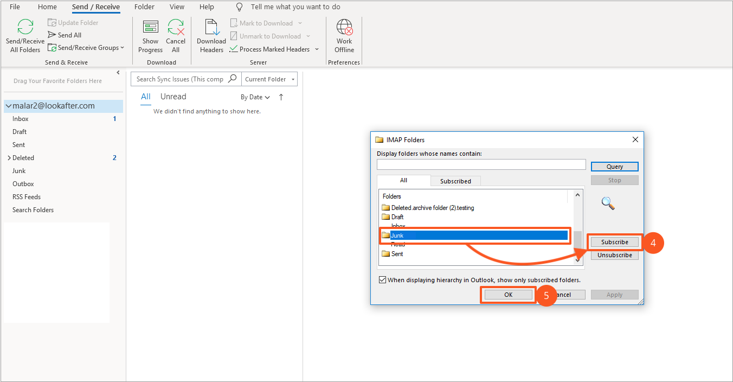
Task: Open Send/Receive Groups dropdown
Action: click(x=86, y=48)
